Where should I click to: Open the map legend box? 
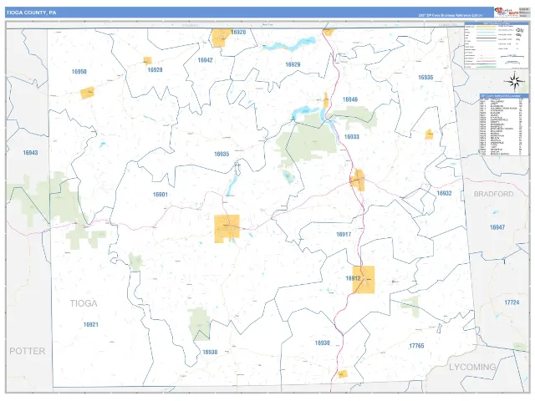497,45
